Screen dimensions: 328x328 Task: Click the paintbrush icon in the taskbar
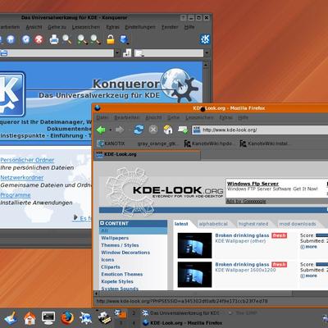pos(11,318)
